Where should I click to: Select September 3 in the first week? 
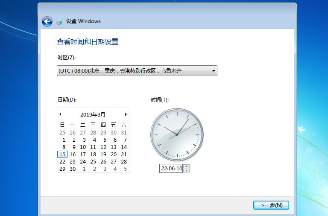coord(84,140)
